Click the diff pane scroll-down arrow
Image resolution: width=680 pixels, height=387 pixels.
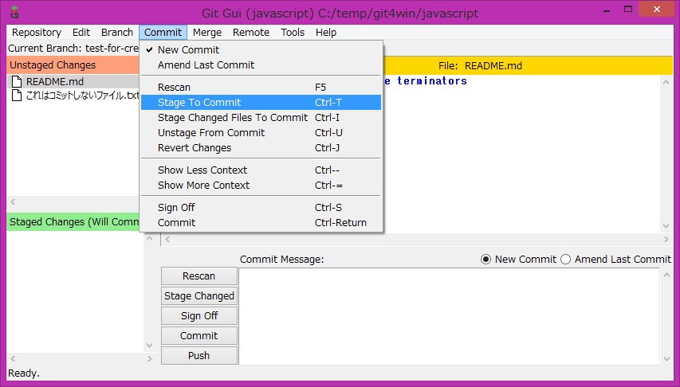point(666,226)
